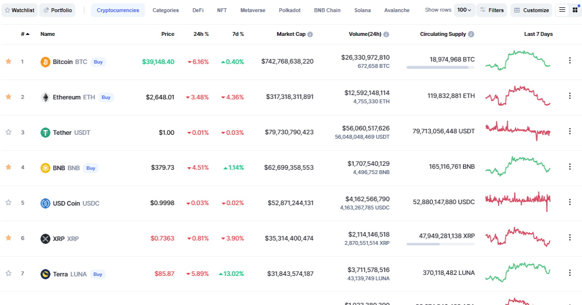Switch to the Metaverse tab
This screenshot has height=305, width=582.
[253, 10]
